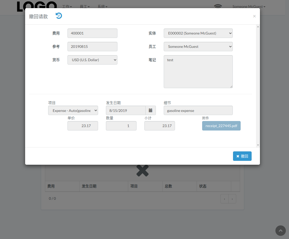Click the wifi signal icon in the header
This screenshot has width=289, height=239.
click(218, 6)
